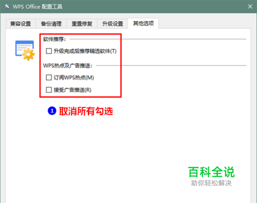Click the 其他选项 tab
Image resolution: width=257 pixels, height=203 pixels.
pos(143,23)
